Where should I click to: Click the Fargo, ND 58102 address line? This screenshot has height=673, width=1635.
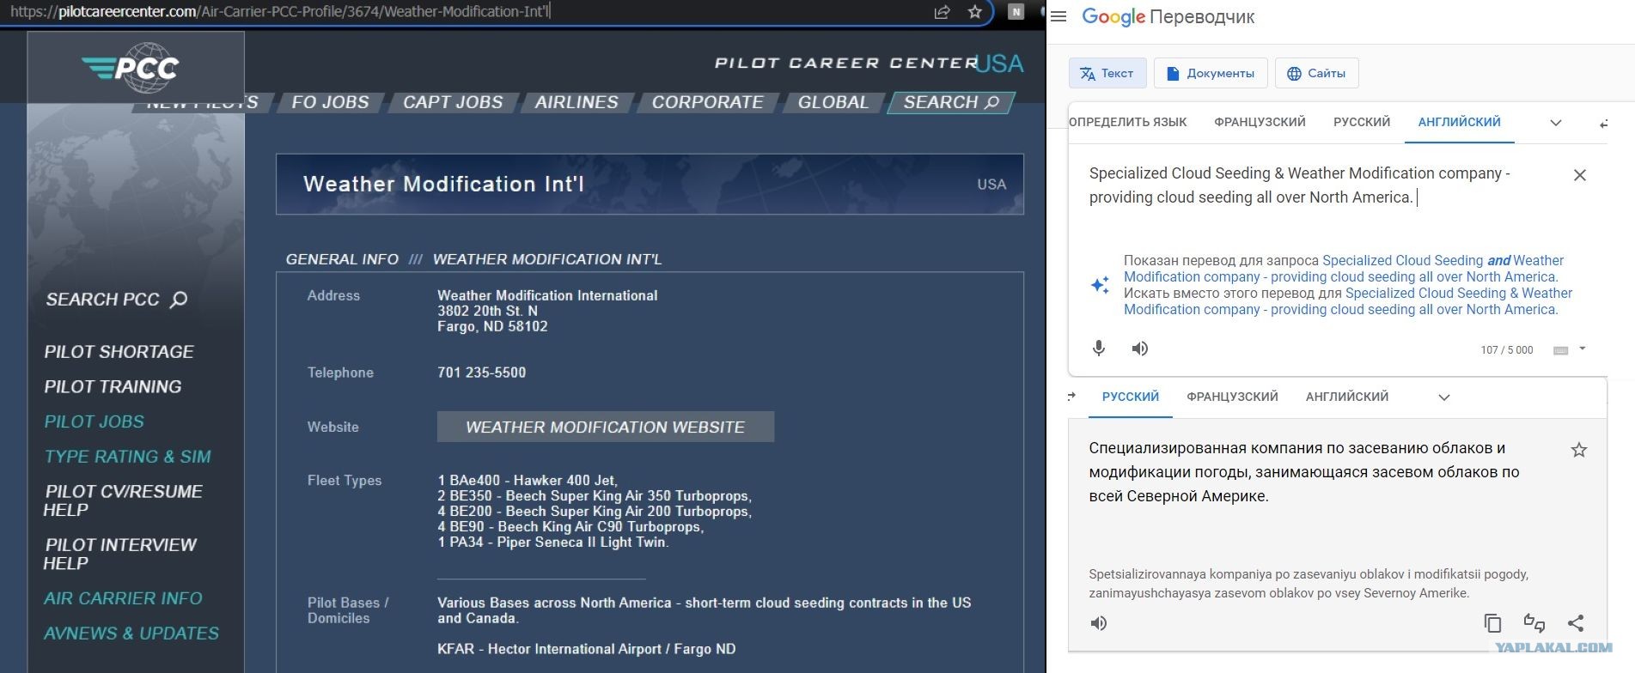click(x=492, y=326)
